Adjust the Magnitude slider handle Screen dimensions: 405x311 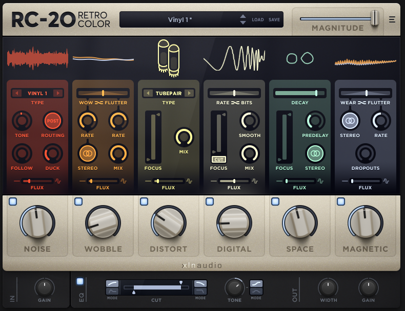coord(375,18)
